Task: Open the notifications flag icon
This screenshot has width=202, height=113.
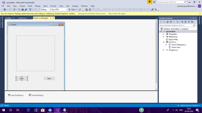Action: tap(149, 2)
